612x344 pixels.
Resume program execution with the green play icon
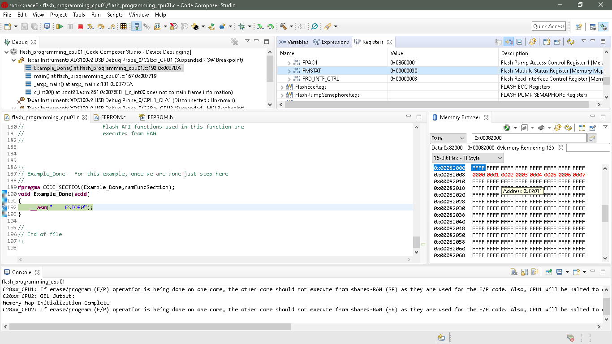coord(60,26)
